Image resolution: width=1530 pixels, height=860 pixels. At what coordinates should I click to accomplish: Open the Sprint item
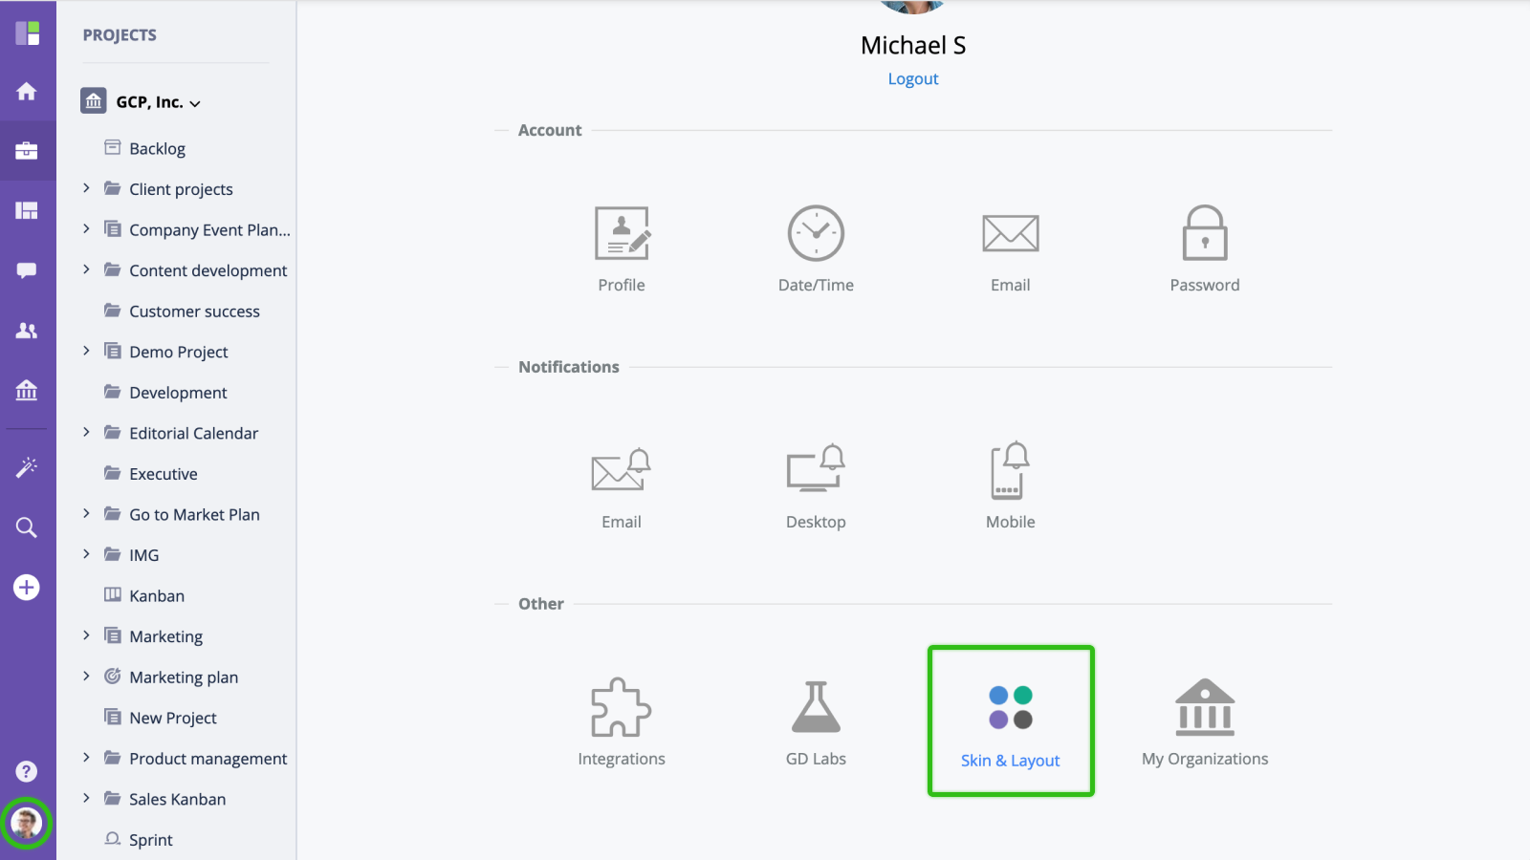point(151,840)
